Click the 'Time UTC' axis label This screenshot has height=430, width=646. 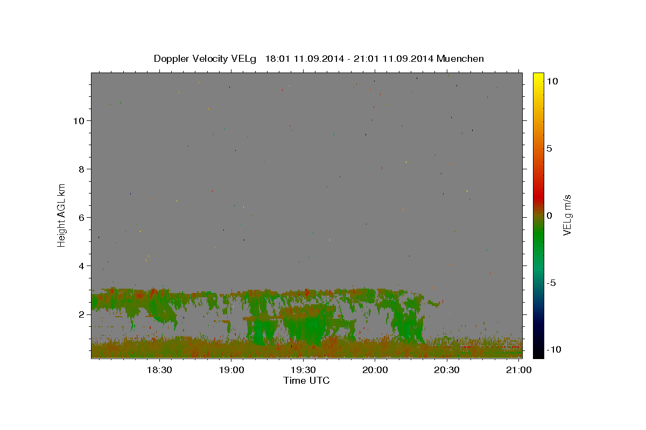306,381
